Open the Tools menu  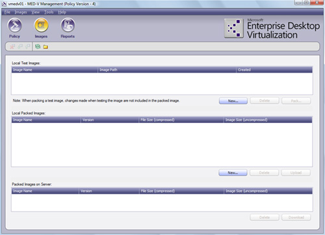[x=49, y=12]
